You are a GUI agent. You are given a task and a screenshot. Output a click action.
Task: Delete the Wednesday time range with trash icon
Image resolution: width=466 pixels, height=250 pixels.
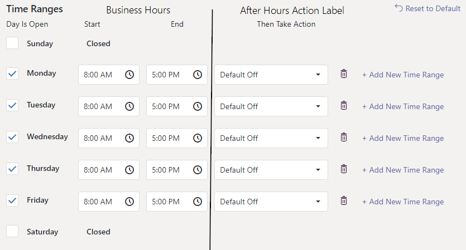point(344,137)
